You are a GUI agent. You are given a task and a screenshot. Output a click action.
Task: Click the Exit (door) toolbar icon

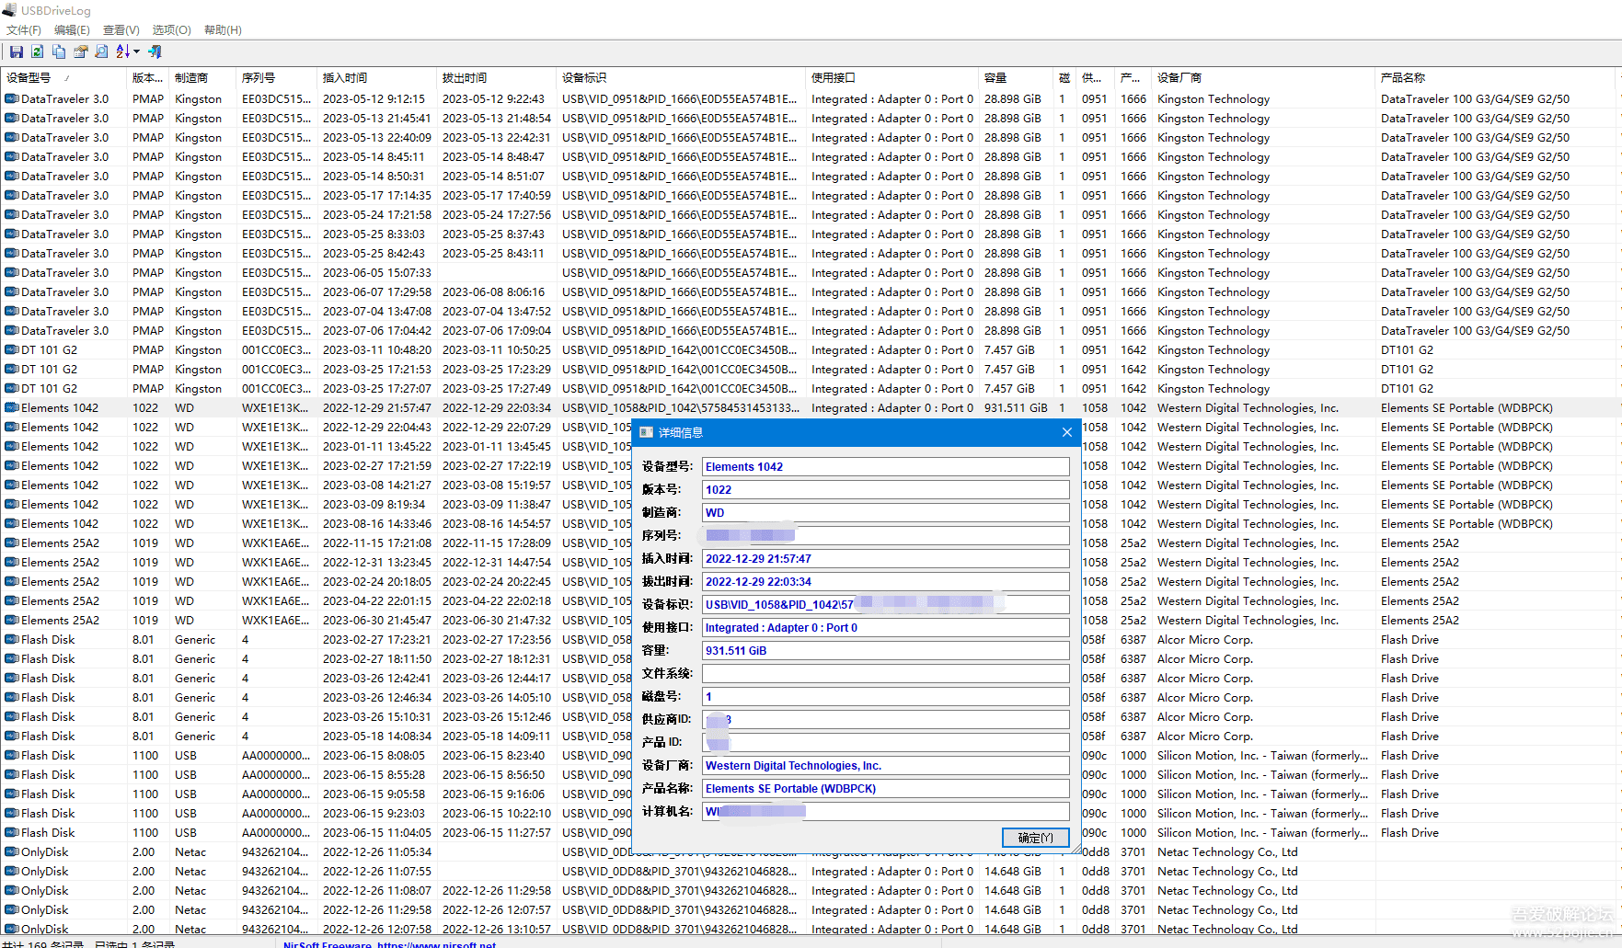[x=155, y=52]
